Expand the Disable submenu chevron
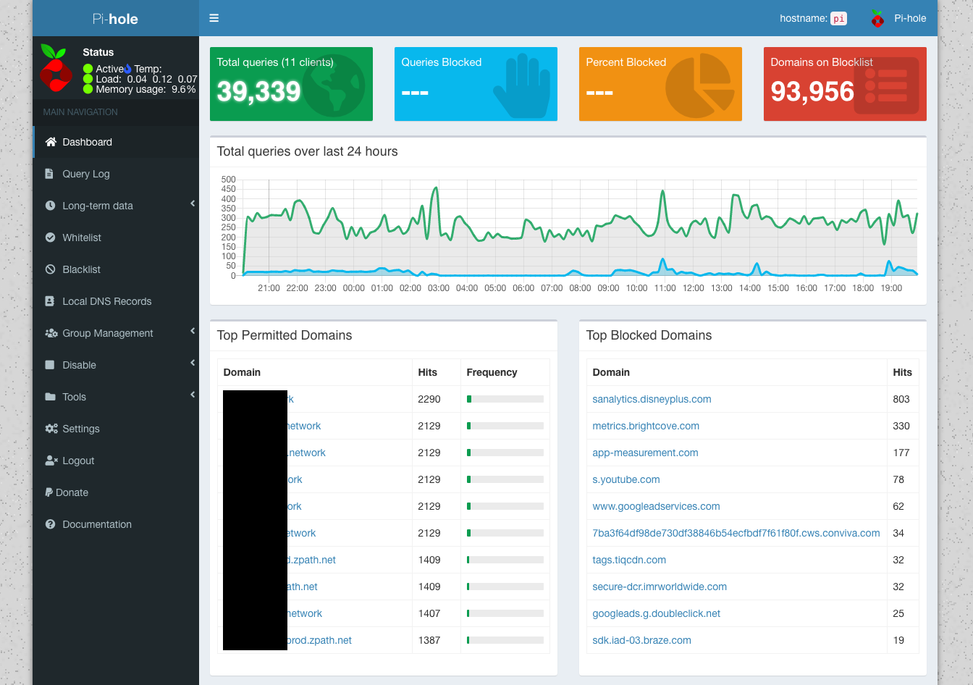The height and width of the screenshot is (685, 973). tap(193, 363)
